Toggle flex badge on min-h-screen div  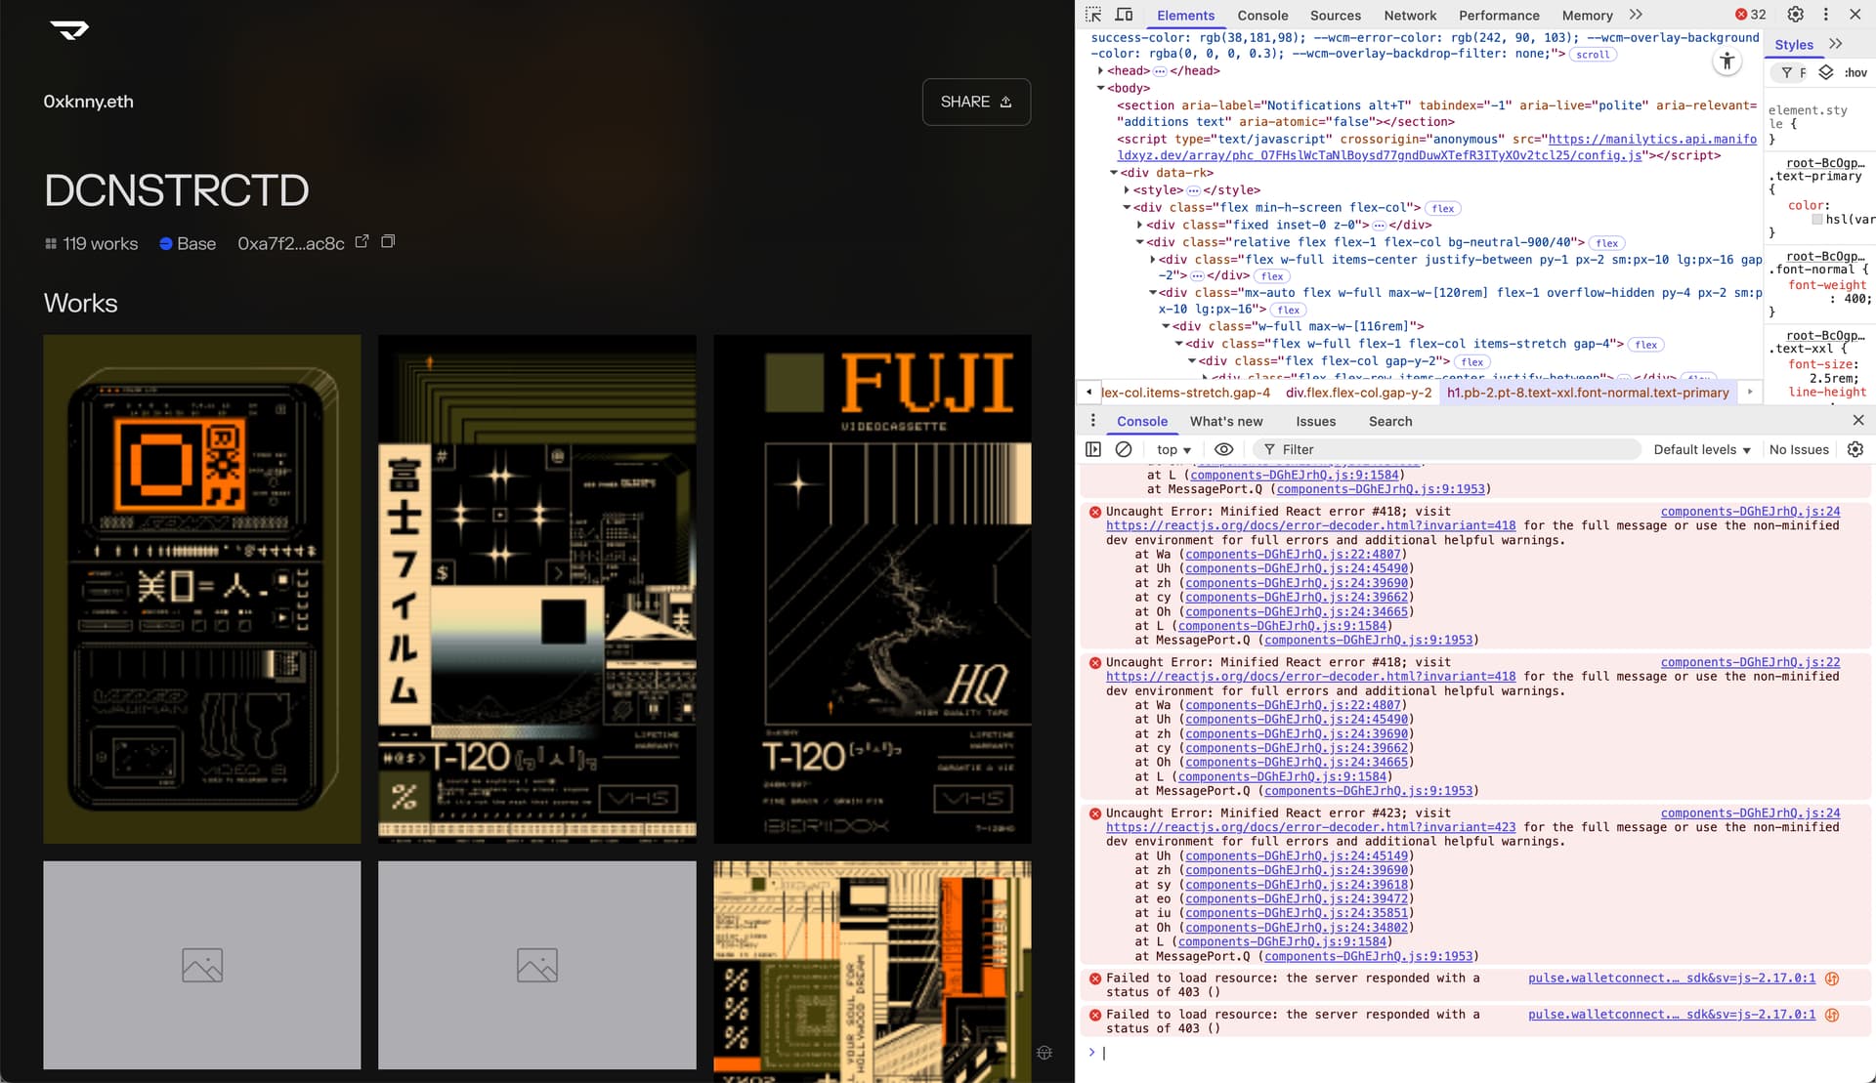coord(1443,208)
